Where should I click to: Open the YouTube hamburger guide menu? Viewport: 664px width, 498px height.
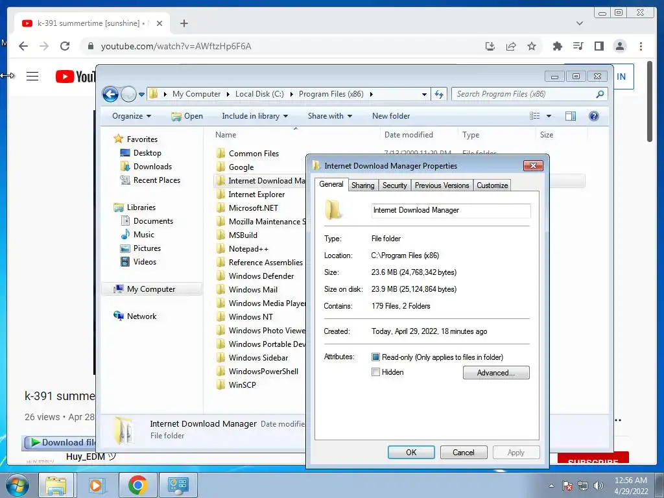click(x=32, y=77)
